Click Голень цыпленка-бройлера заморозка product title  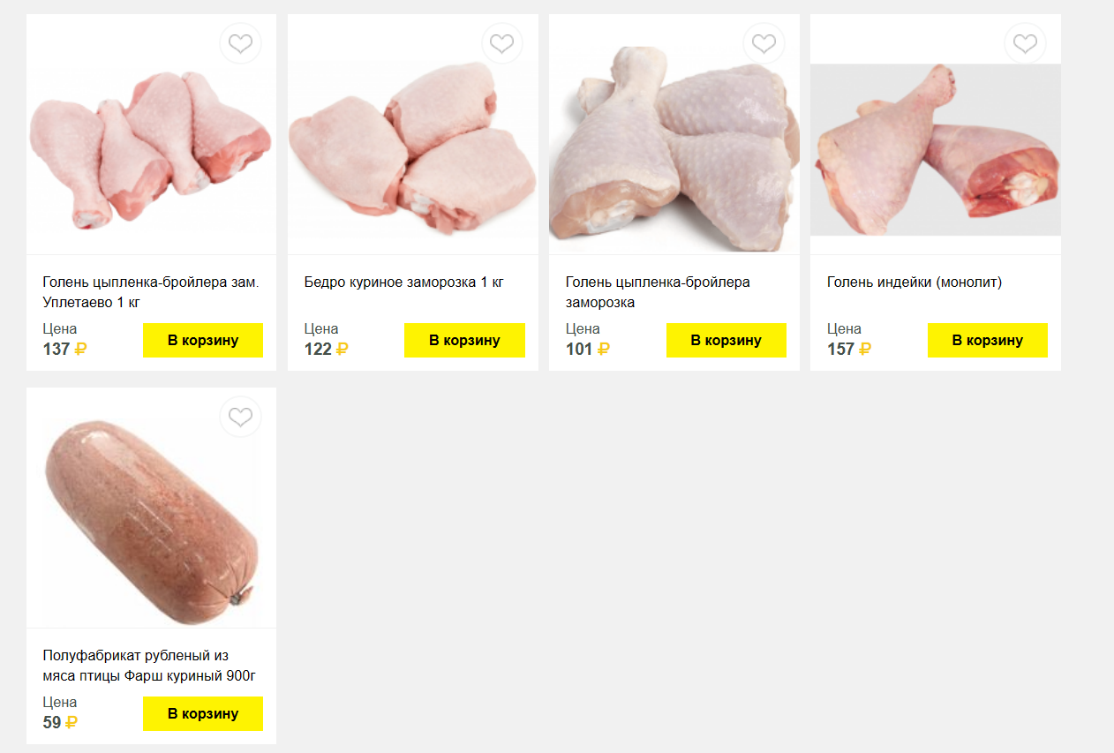point(658,292)
